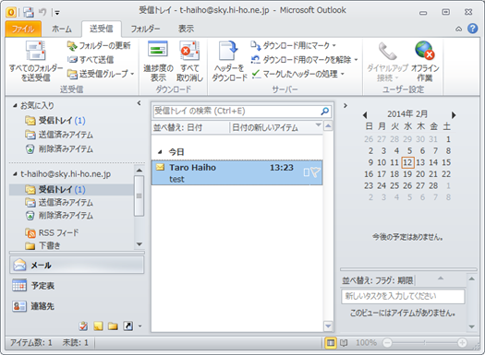Toggle Work Offline (オフライン作業)
Screen dimensions: 485x355
[x=425, y=62]
